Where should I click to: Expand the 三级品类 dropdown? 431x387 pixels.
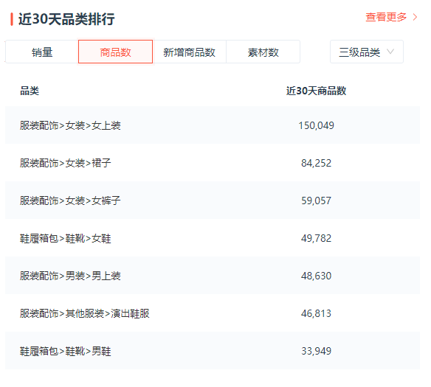coord(367,52)
